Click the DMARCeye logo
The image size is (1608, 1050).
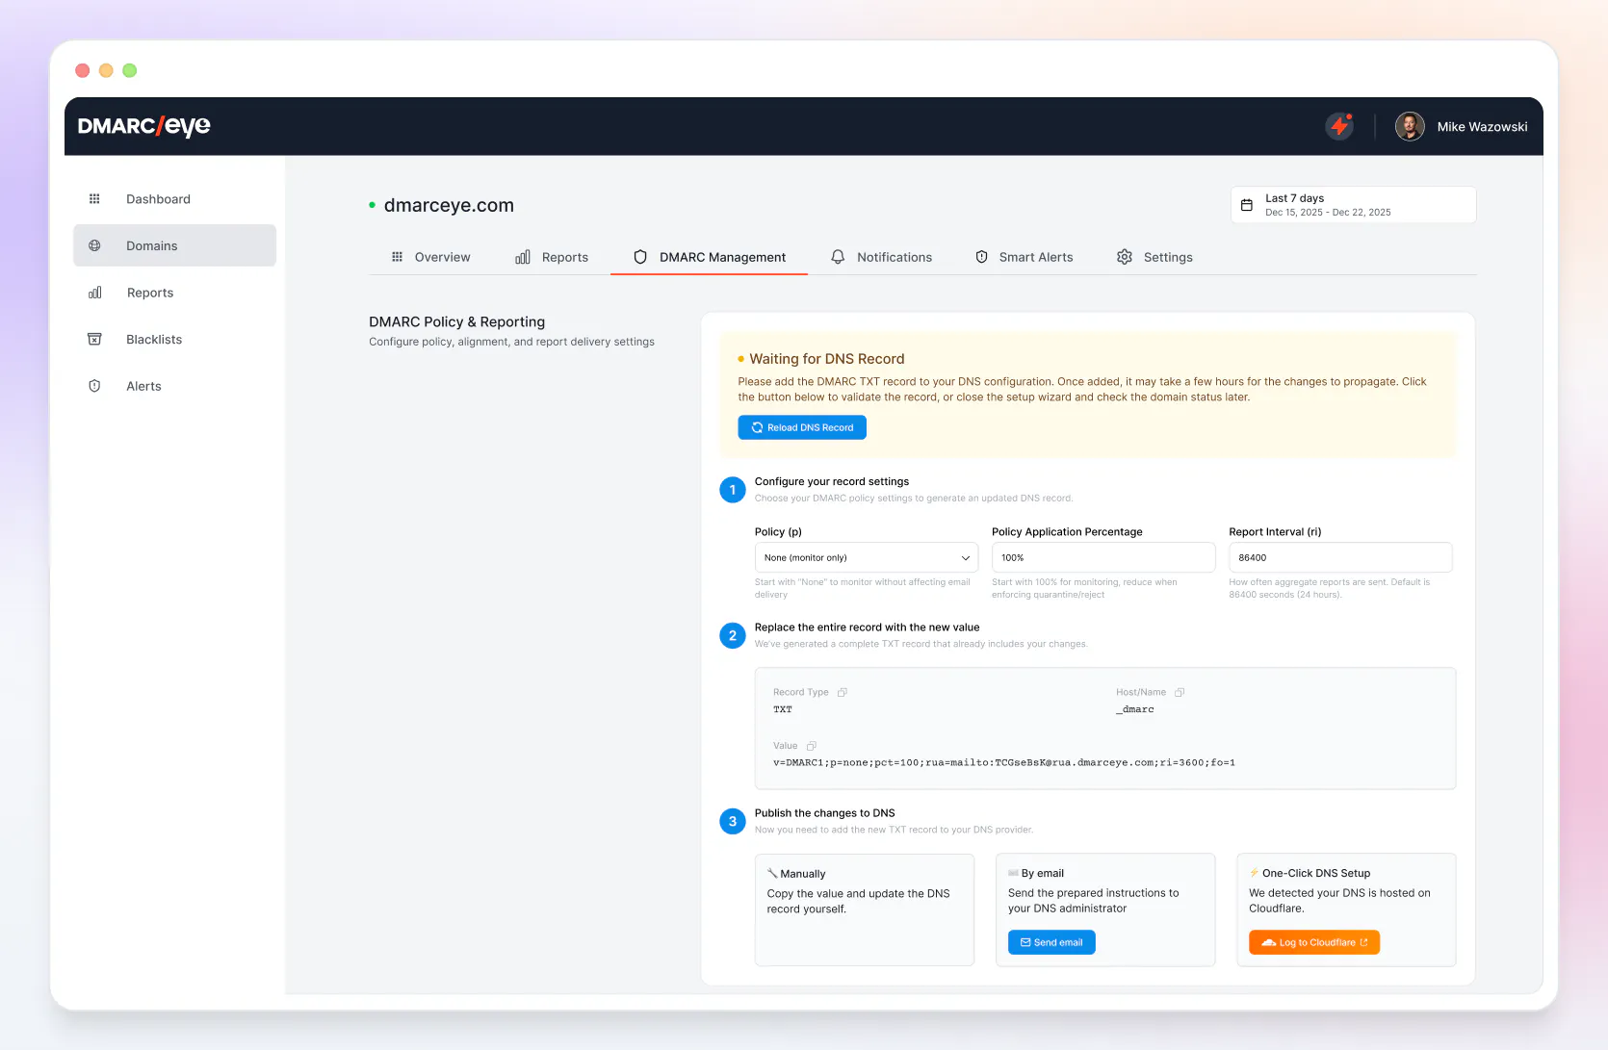(x=143, y=126)
